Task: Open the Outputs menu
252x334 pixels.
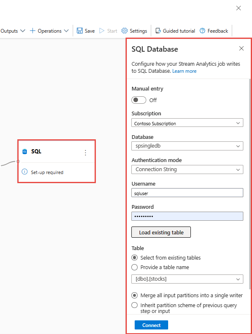Action: coord(12,31)
